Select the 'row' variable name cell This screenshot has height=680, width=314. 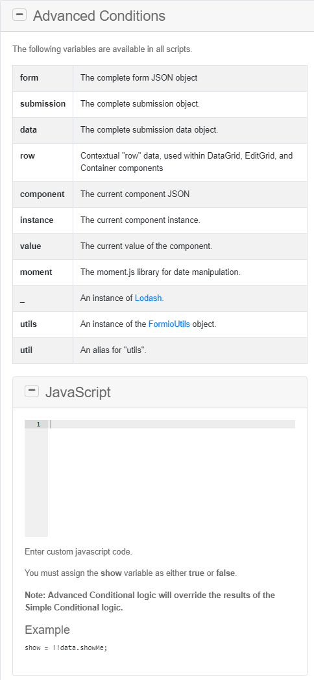43,162
